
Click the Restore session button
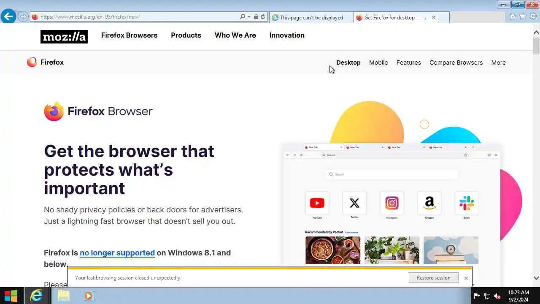point(433,278)
